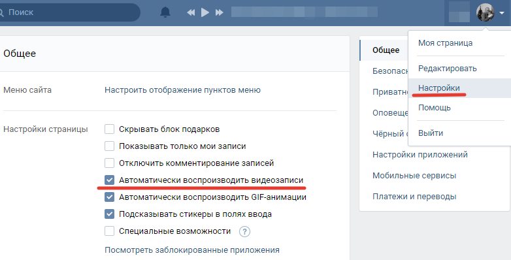Check Скрывать блок подарков
Viewport: 511px width, 260px height.
pos(110,129)
